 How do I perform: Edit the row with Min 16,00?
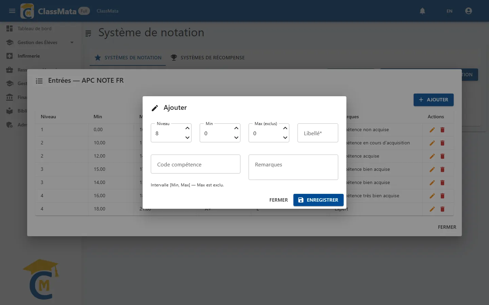coord(432,196)
